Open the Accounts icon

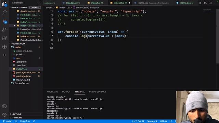coord(4,106)
